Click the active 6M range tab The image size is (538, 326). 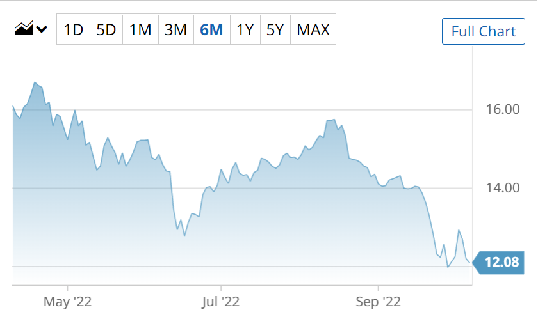211,29
